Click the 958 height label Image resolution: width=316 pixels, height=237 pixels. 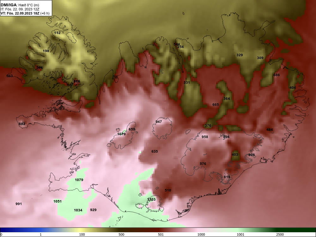click(x=205, y=137)
